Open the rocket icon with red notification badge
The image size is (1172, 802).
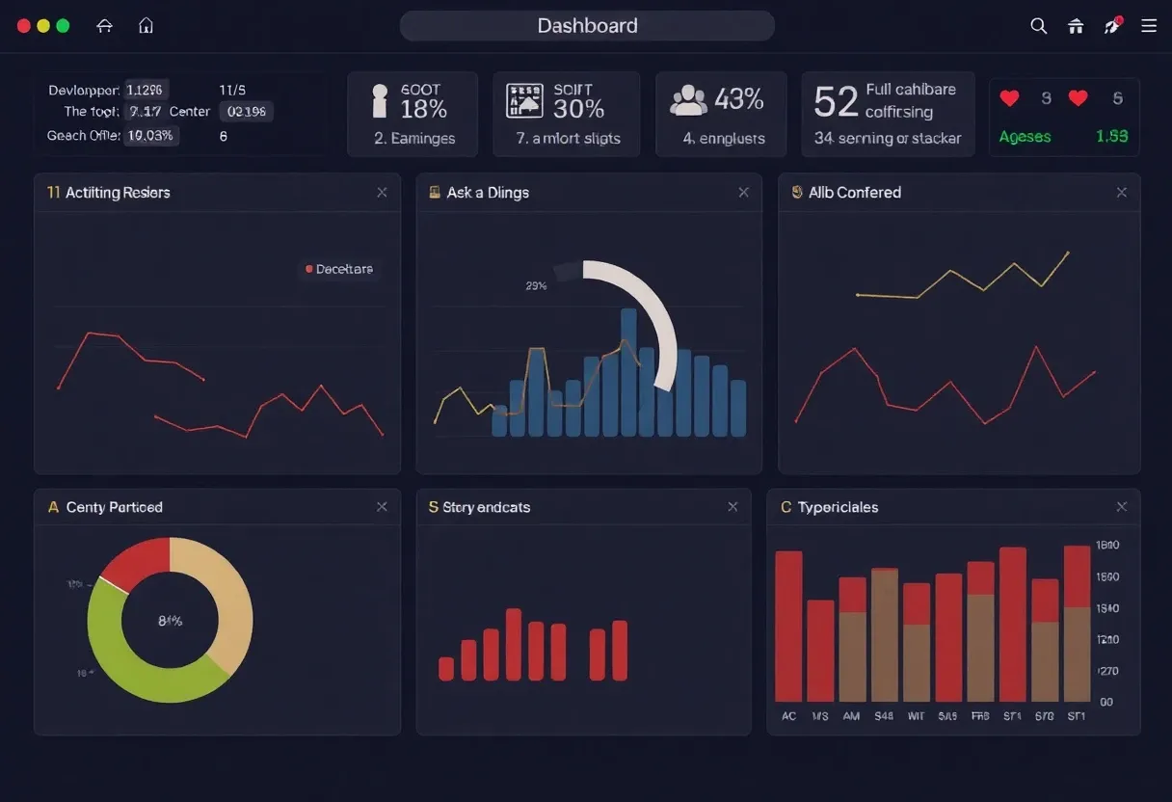(x=1111, y=26)
